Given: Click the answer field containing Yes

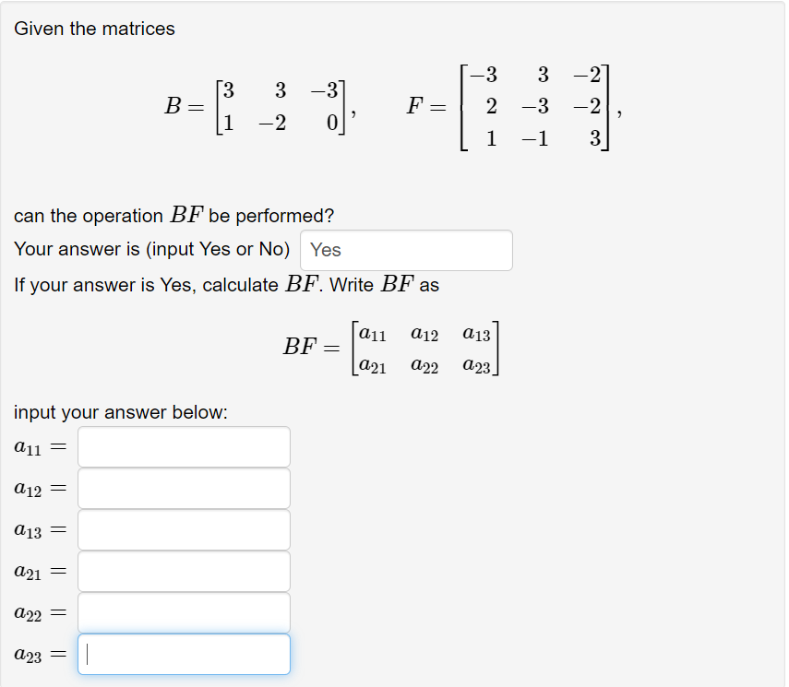Looking at the screenshot, I should (406, 250).
